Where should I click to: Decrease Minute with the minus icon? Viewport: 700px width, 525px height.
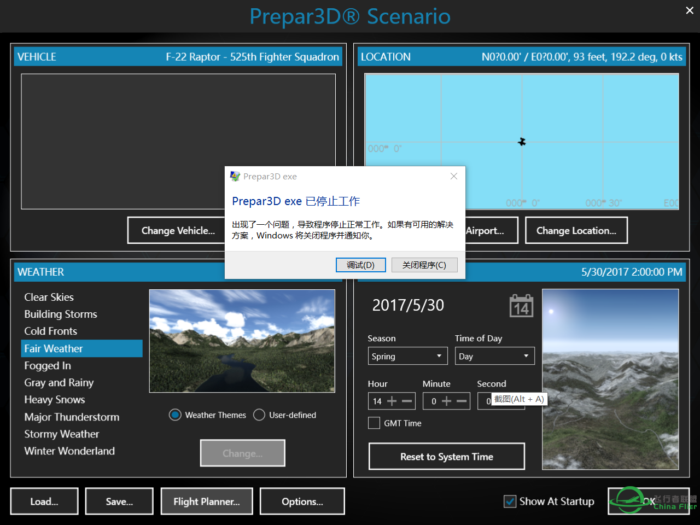point(462,401)
